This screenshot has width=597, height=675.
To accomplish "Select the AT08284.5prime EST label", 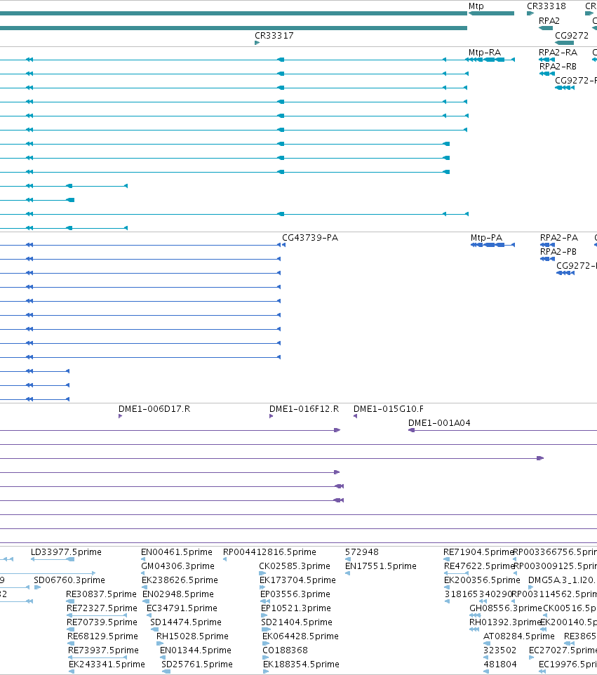I will point(519,636).
